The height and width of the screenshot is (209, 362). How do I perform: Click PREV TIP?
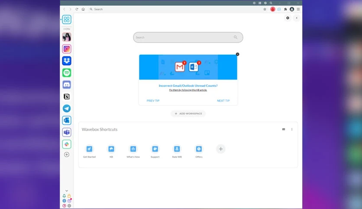click(153, 101)
